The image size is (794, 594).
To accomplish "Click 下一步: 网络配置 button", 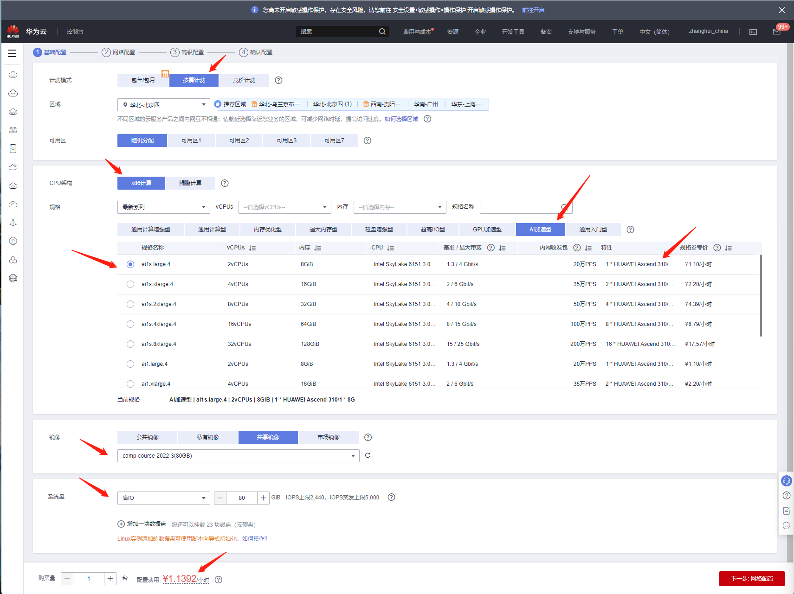I will coord(752,579).
